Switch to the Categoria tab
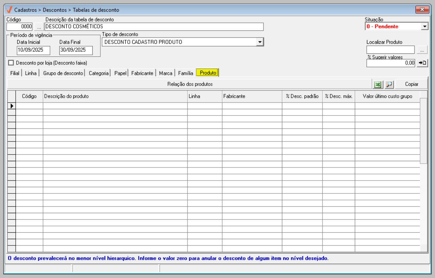 pos(99,73)
